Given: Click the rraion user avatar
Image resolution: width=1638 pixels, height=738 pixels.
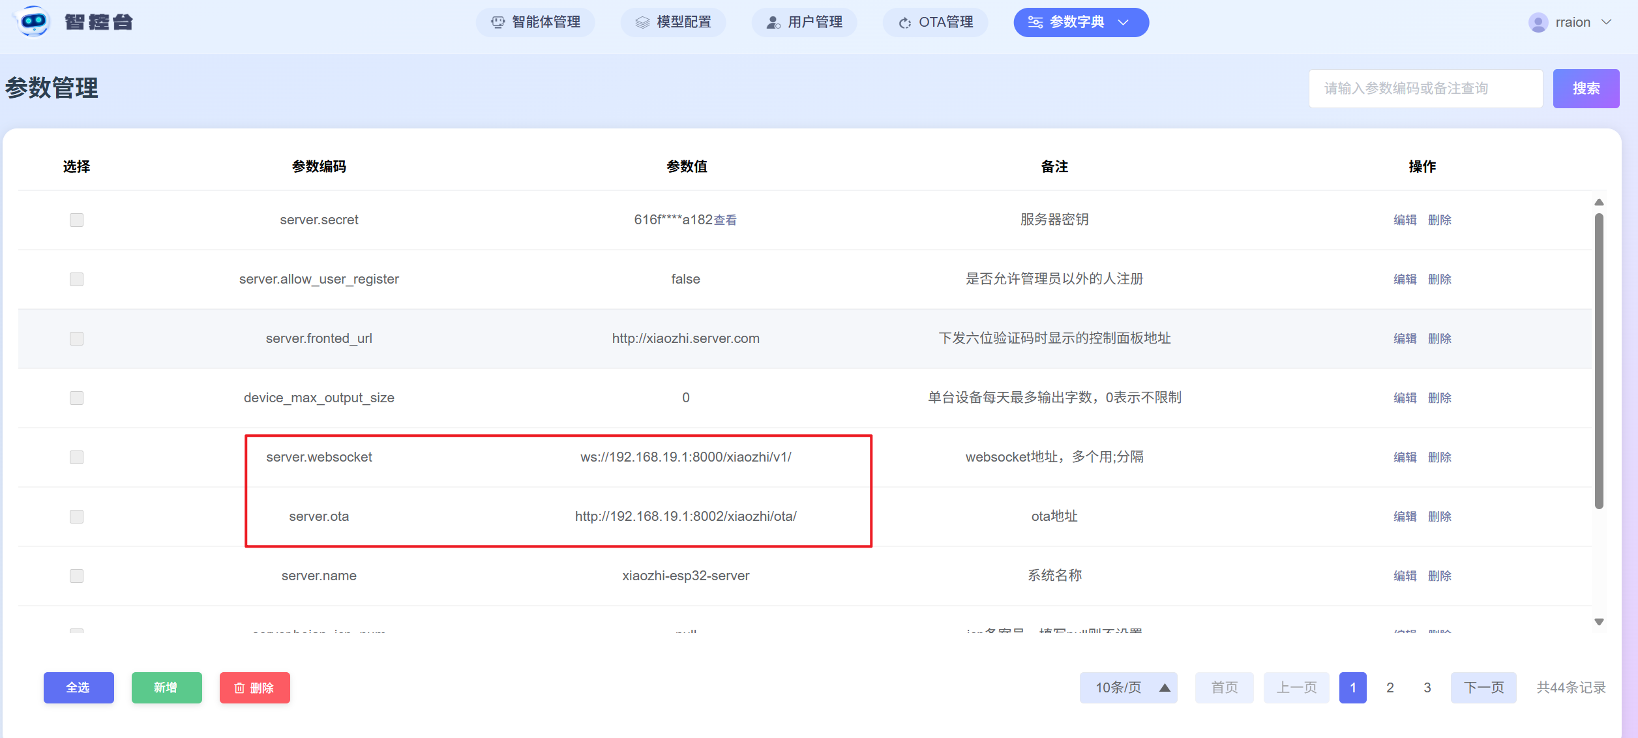Looking at the screenshot, I should pos(1538,23).
